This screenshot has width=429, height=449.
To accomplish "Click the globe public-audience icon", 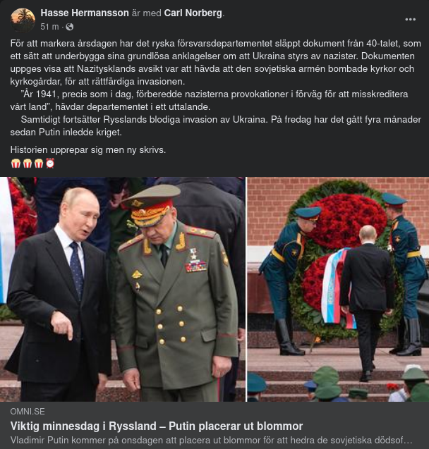I will coord(70,27).
